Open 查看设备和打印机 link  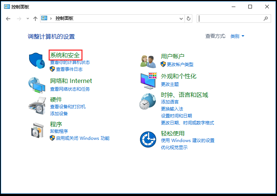pyautogui.click(x=68, y=106)
